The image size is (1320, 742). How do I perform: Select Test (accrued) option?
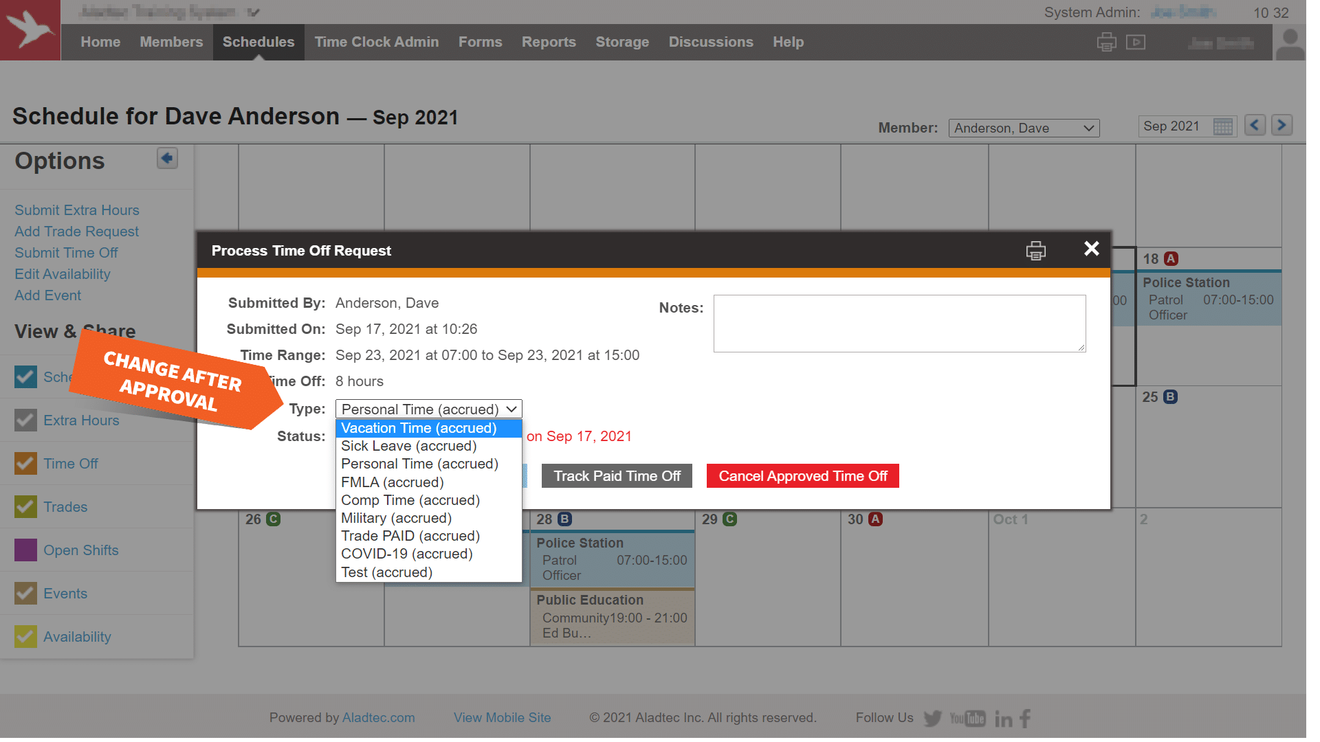428,572
